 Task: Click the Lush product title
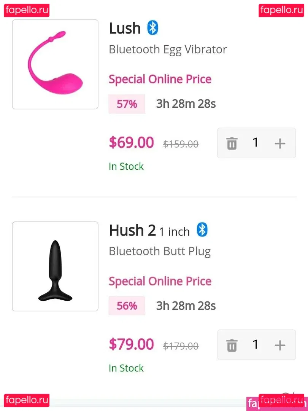point(125,29)
